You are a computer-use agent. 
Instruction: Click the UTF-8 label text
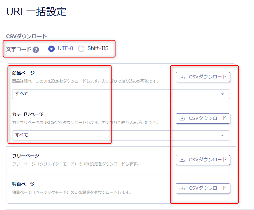(x=65, y=48)
